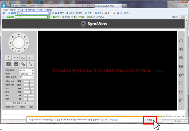The width and height of the screenshot is (189, 131).
Task: Open the 즐겨찾기(A) menu
Action: point(30,10)
